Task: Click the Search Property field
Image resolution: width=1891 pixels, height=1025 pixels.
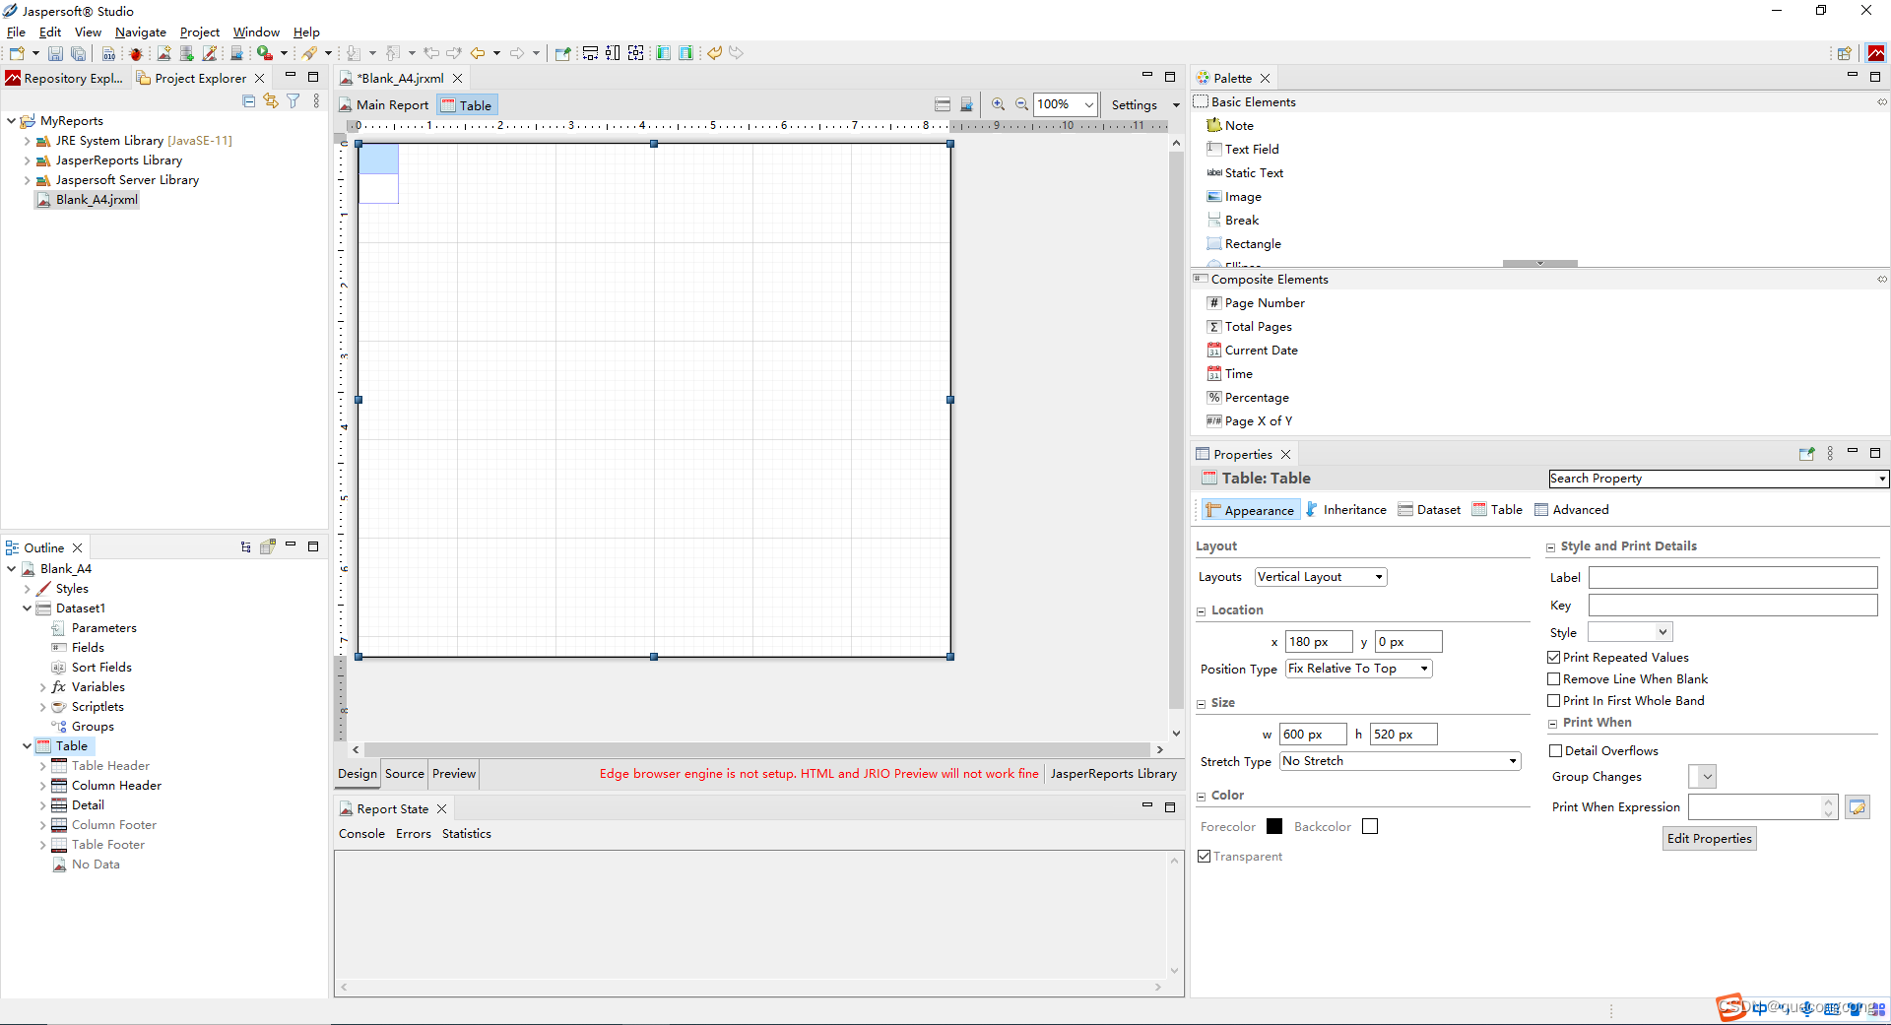Action: [1718, 479]
